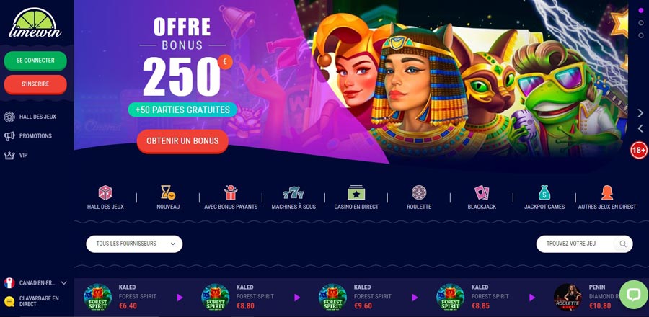Focus the Trouvez Votre Jeu search field
Viewport: 649px width, 317px height.
[584, 244]
